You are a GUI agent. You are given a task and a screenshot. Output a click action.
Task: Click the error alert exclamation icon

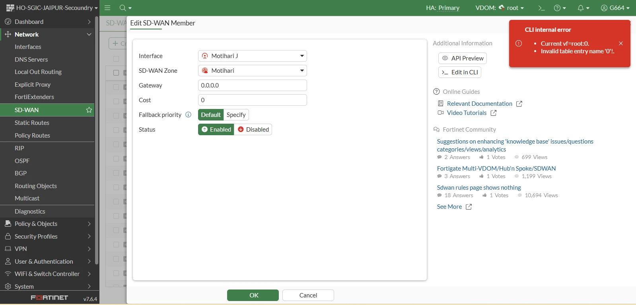click(519, 43)
